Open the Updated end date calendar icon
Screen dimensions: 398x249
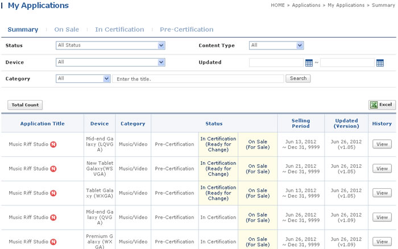pos(380,63)
